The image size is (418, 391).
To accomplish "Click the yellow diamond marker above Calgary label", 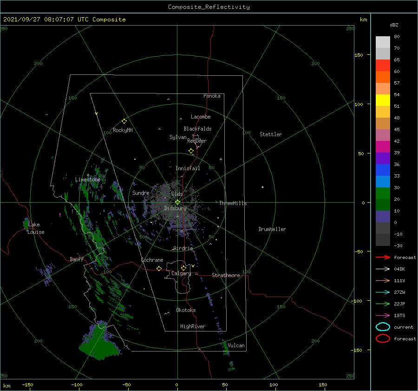I will pyautogui.click(x=183, y=268).
